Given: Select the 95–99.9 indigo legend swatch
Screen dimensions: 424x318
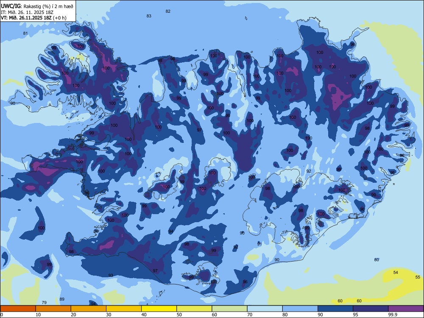Looking at the screenshot, I should pyautogui.click(x=371, y=309).
